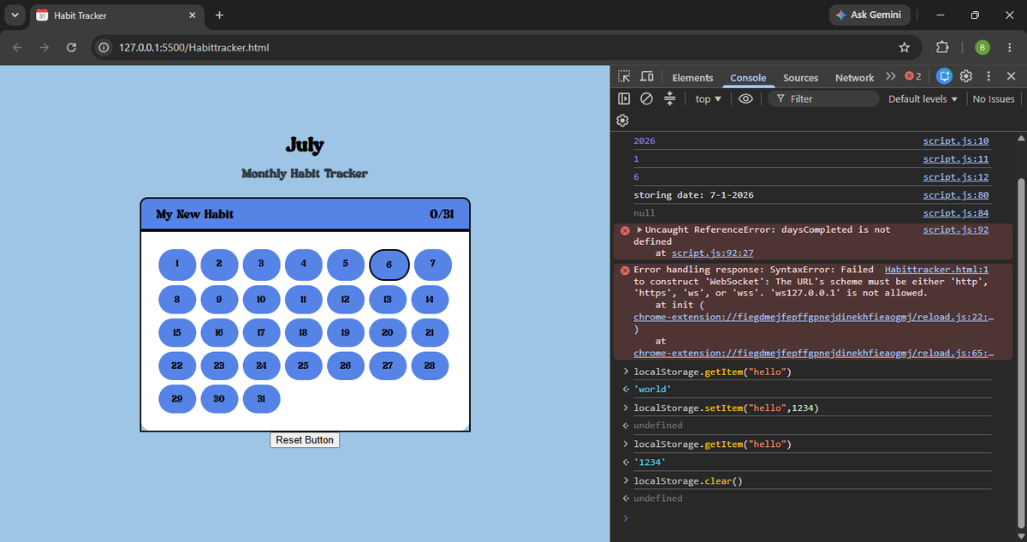Click the 0/31 progress counter

point(442,214)
